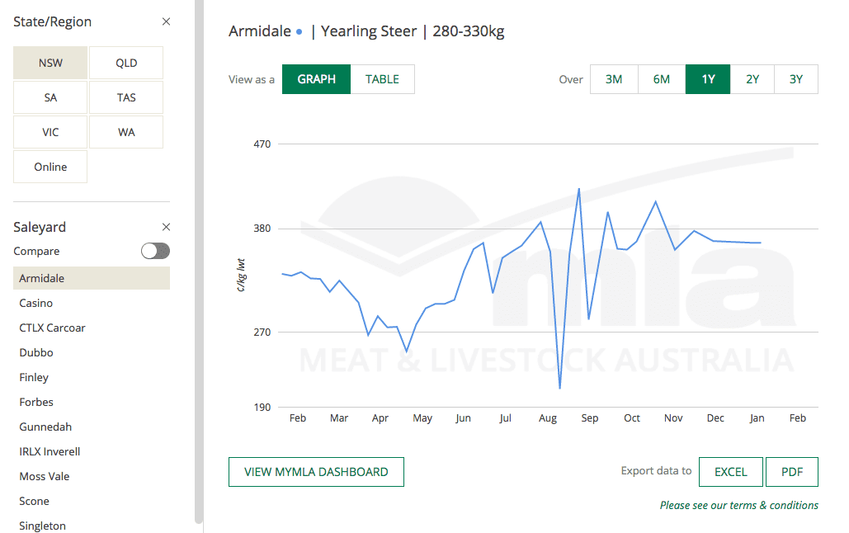Export data to EXCEL
This screenshot has height=533, width=849.
(731, 472)
